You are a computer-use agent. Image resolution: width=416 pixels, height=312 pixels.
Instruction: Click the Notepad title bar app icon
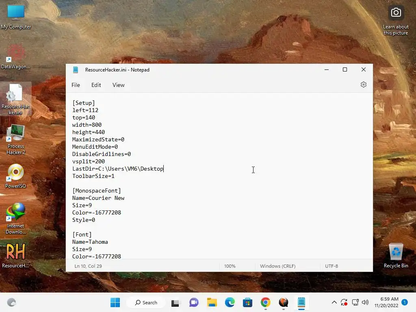pos(76,70)
